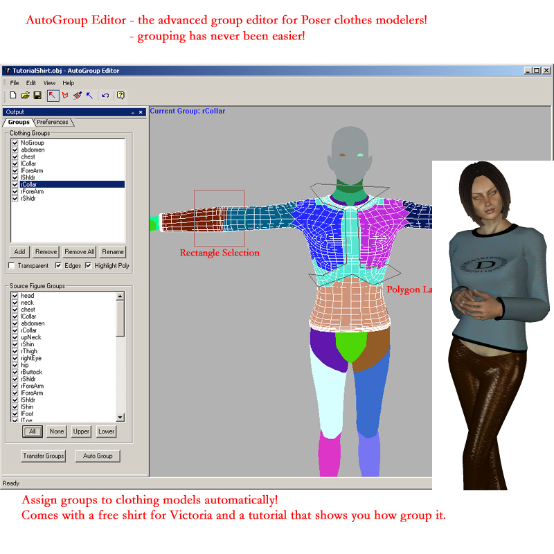The image size is (554, 554).
Task: Click the Remove All button
Action: (x=79, y=252)
